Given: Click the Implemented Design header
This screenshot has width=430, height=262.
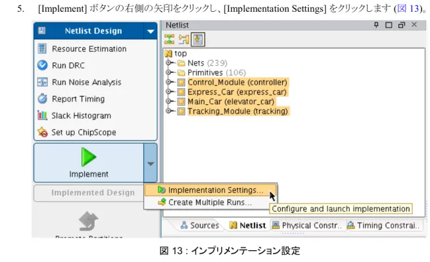Looking at the screenshot, I should [x=93, y=193].
